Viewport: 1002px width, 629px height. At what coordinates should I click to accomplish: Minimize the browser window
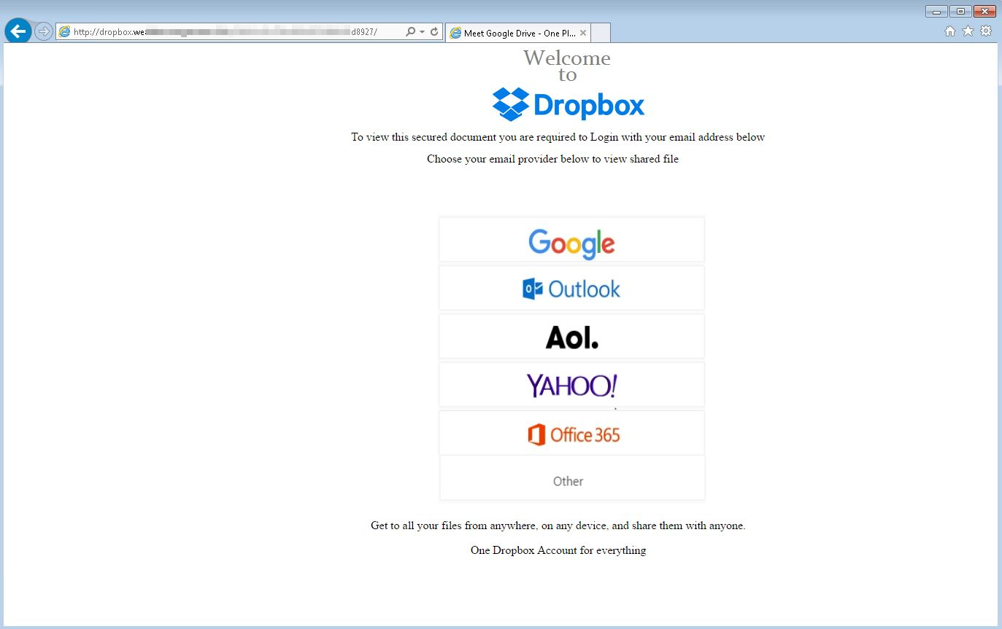click(x=936, y=11)
